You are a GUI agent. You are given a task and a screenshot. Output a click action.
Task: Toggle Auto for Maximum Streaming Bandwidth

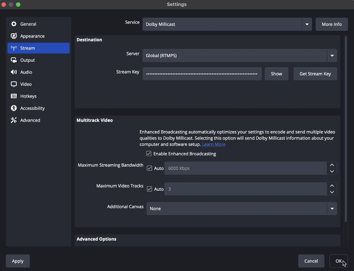[150, 169]
